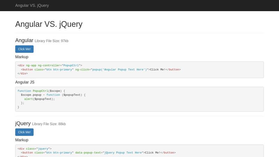
Task: Select the large Angular VS. jQuery page heading
Action: click(x=49, y=24)
